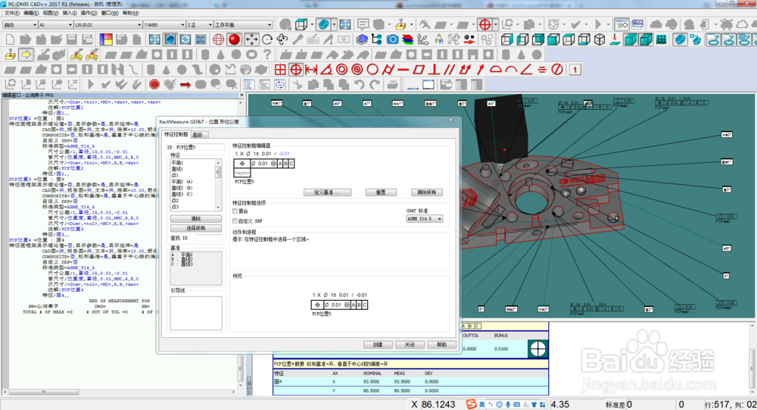Screen dimensions: 757x410
Task: Click the yellow right-arrow mode icon
Action: point(26,55)
